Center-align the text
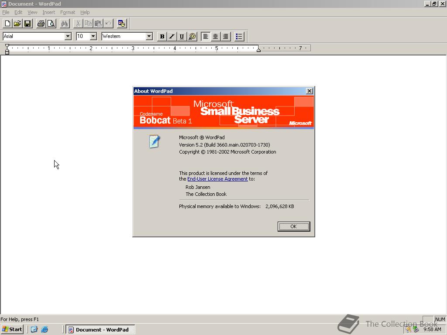447x335 pixels. pos(216,36)
